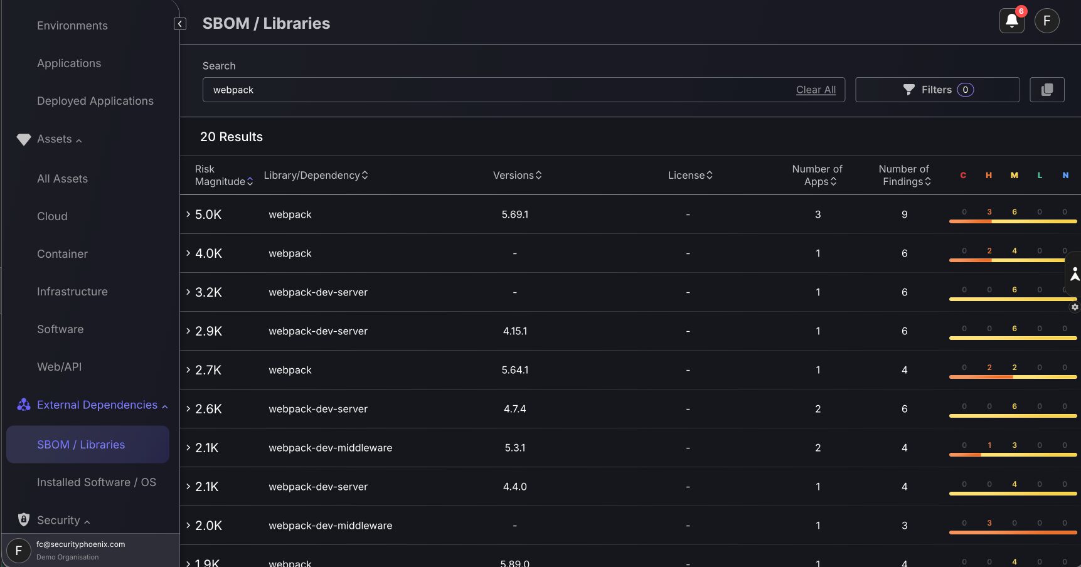
Task: Click the funnel icon in the Filters button
Action: [908, 89]
